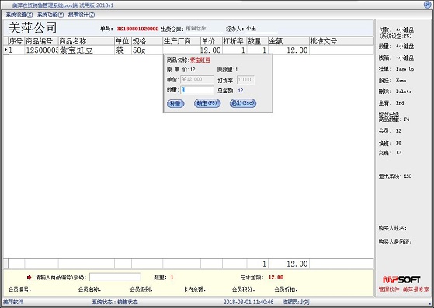Click the 生产厂商 column header
Viewport: 434px width, 308px height.
[182, 41]
